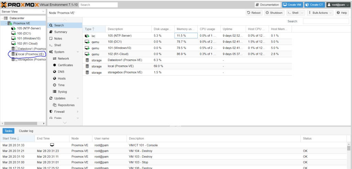
Task: Collapse the Datacenter tree node
Action: pyautogui.click(x=2, y=18)
